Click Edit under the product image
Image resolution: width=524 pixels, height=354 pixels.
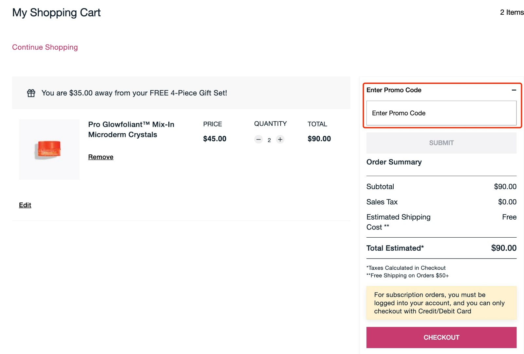[x=25, y=205]
